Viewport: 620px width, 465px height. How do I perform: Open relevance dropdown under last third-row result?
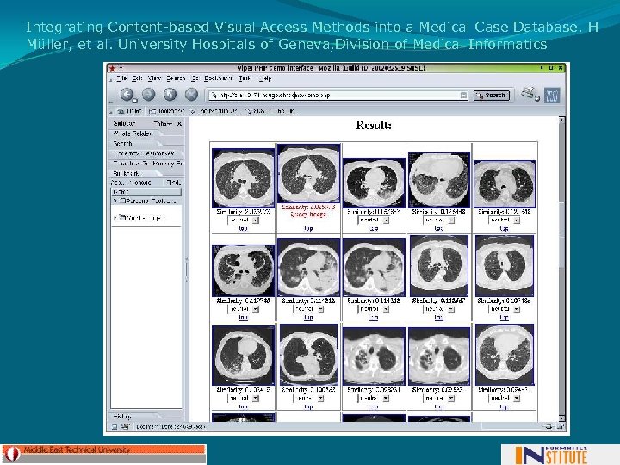click(504, 399)
